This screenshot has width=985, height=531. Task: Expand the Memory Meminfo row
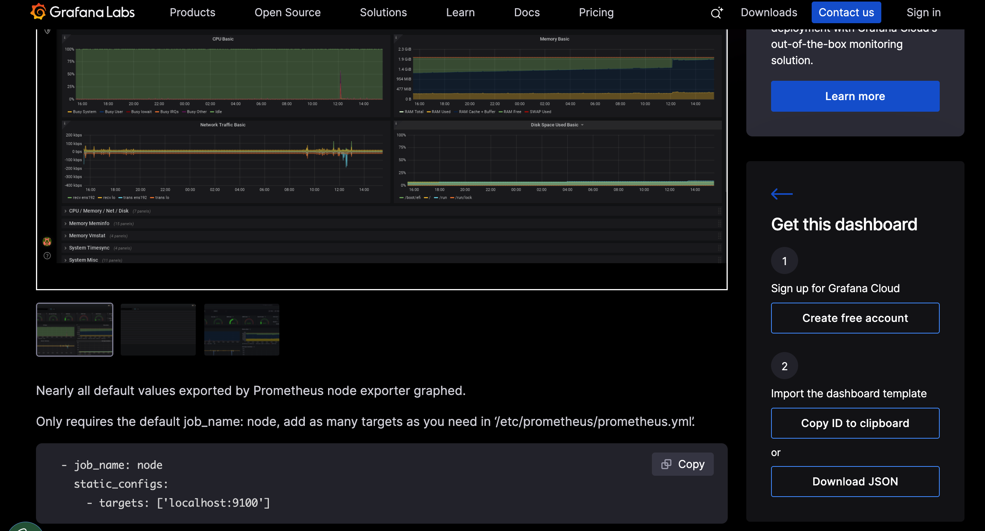point(89,223)
